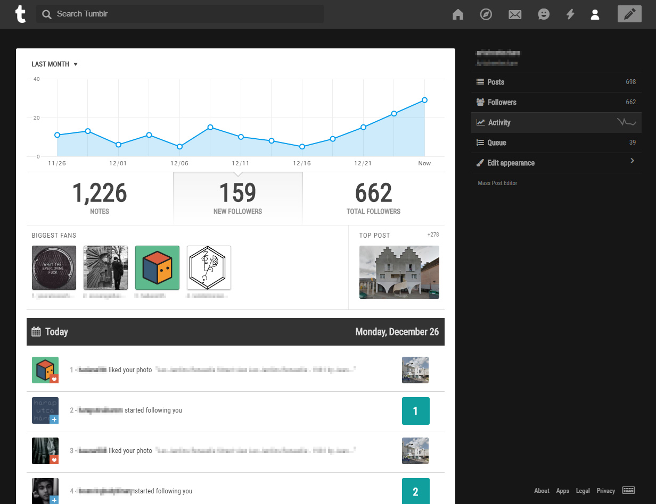This screenshot has width=656, height=504.
Task: Open the Activity lightning bolt icon
Action: pyautogui.click(x=570, y=14)
